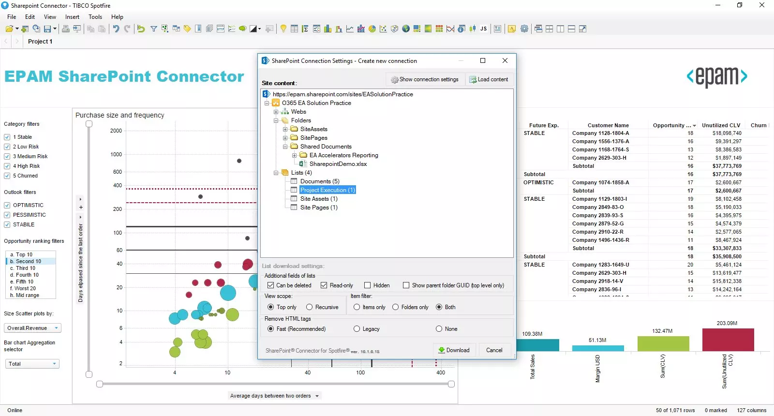Screen dimensions: 774x416
Task: Select the Folders only item filter
Action: click(x=396, y=307)
